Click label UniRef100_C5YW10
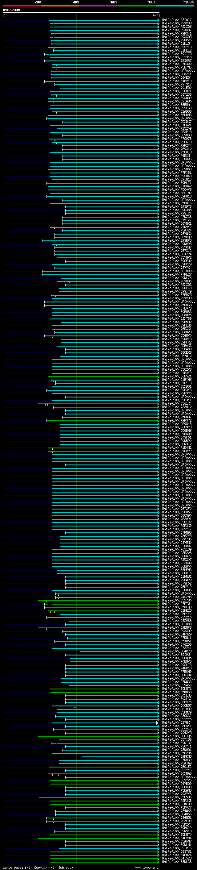 [x=177, y=356]
